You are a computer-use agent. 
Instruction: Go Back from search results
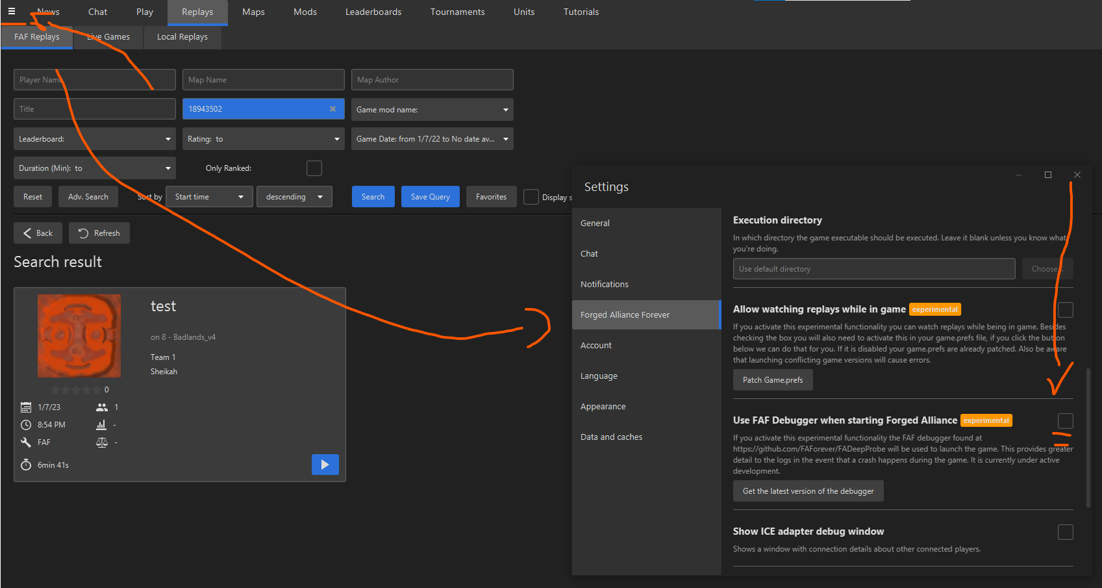pos(38,233)
